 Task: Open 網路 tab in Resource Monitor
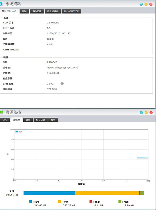click(x=28, y=120)
